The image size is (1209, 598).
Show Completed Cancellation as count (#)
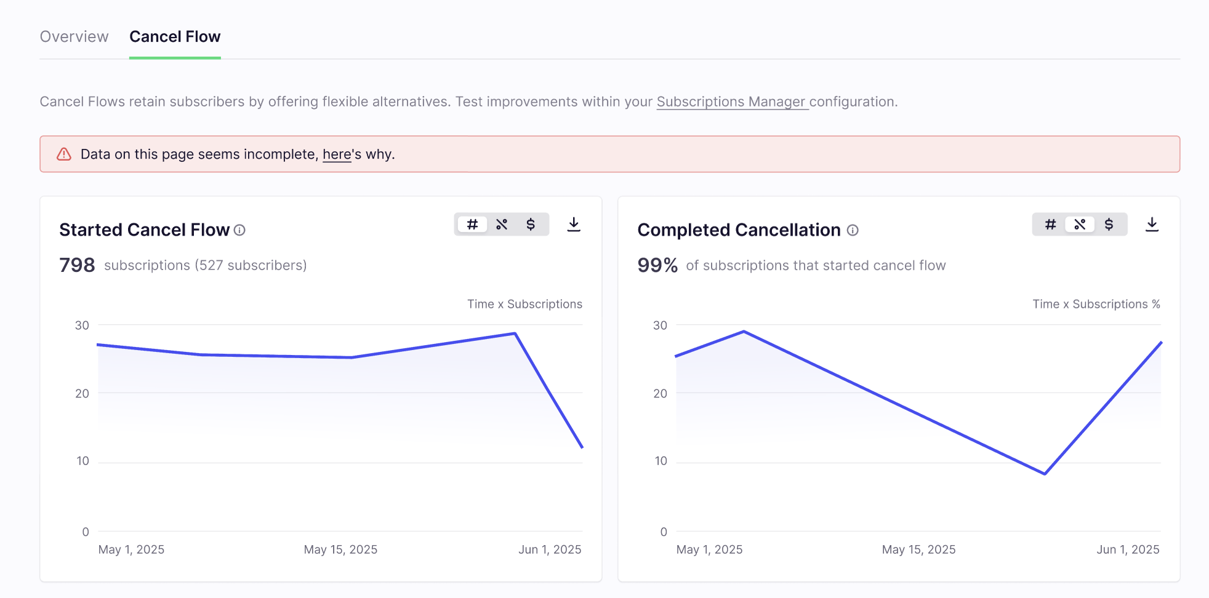coord(1050,225)
